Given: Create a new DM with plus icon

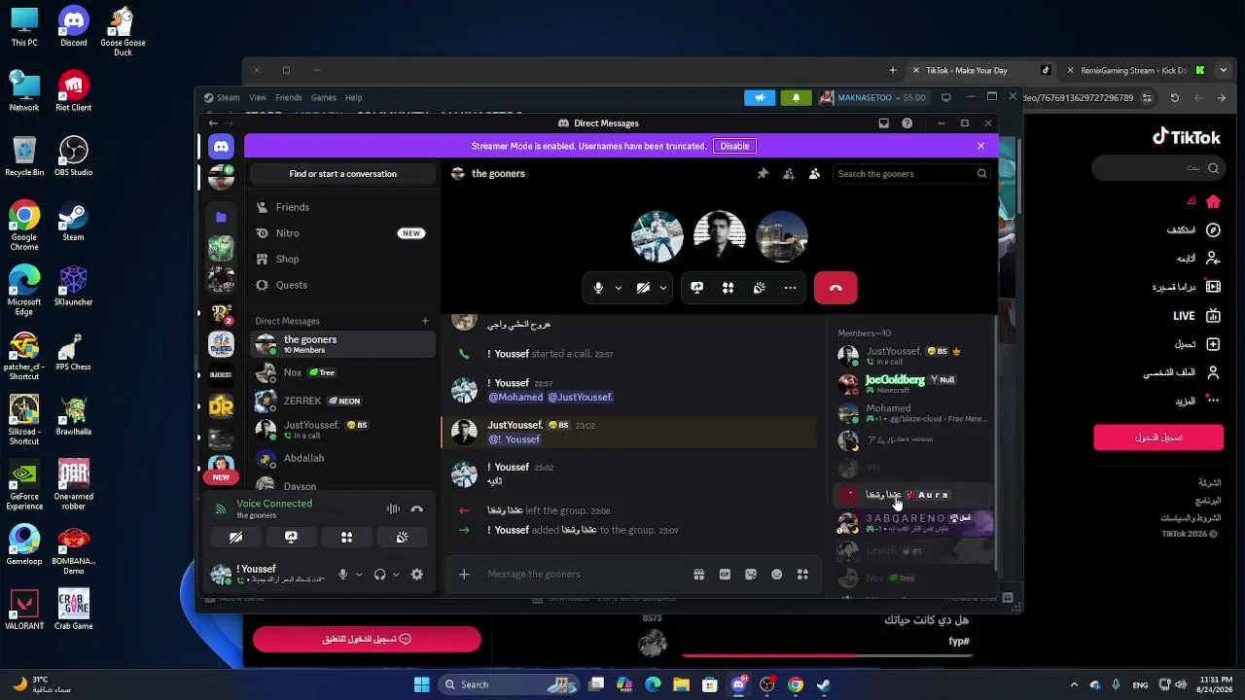Looking at the screenshot, I should pos(425,321).
